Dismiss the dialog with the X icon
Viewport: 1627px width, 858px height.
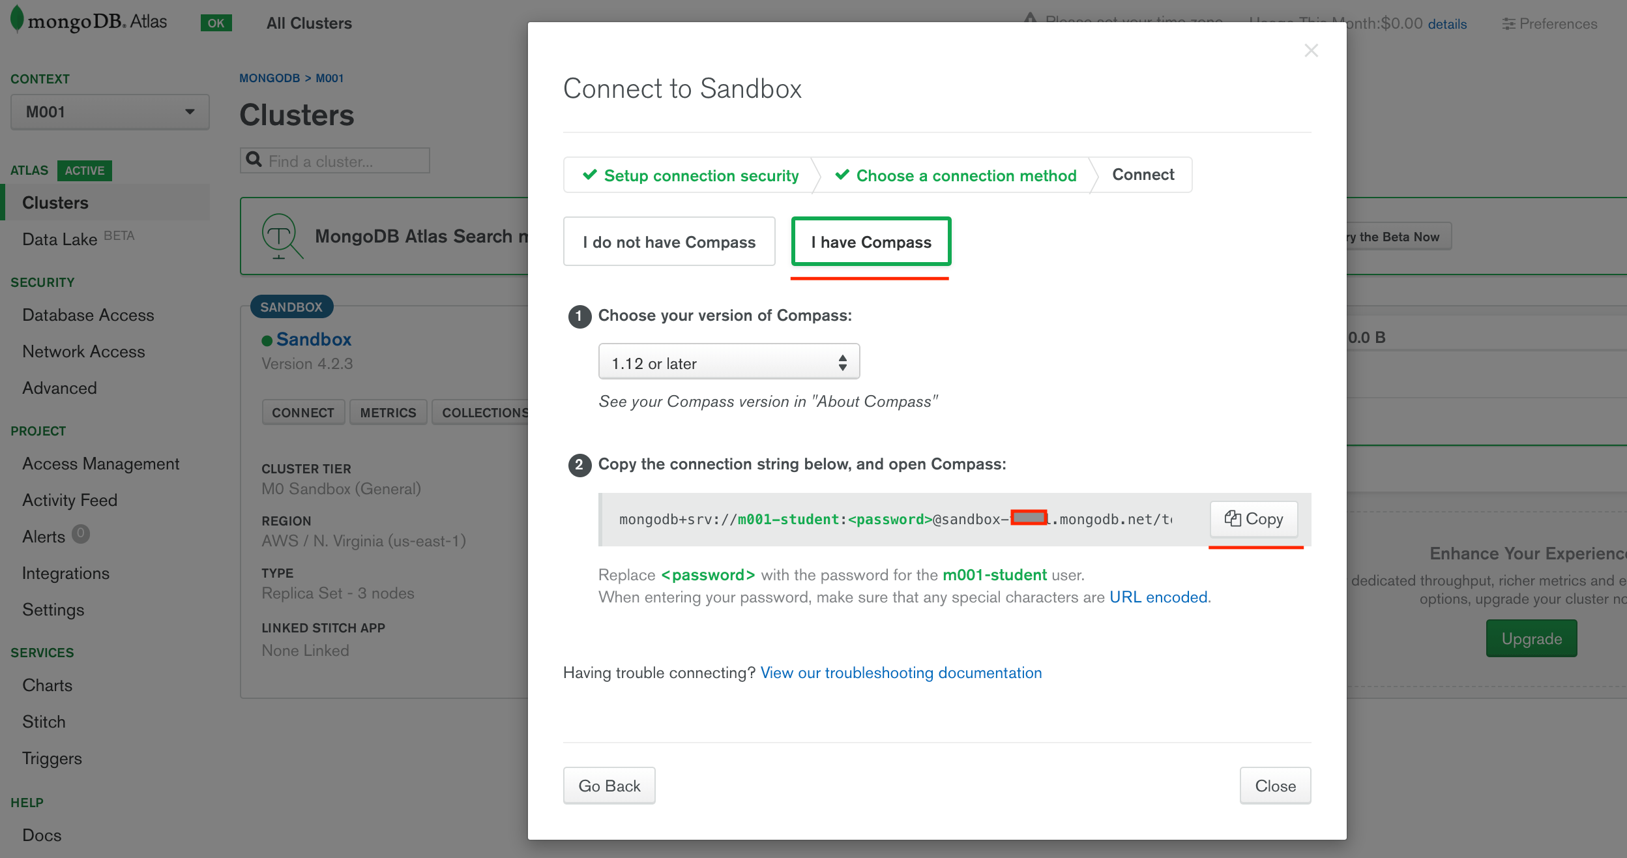(1312, 50)
